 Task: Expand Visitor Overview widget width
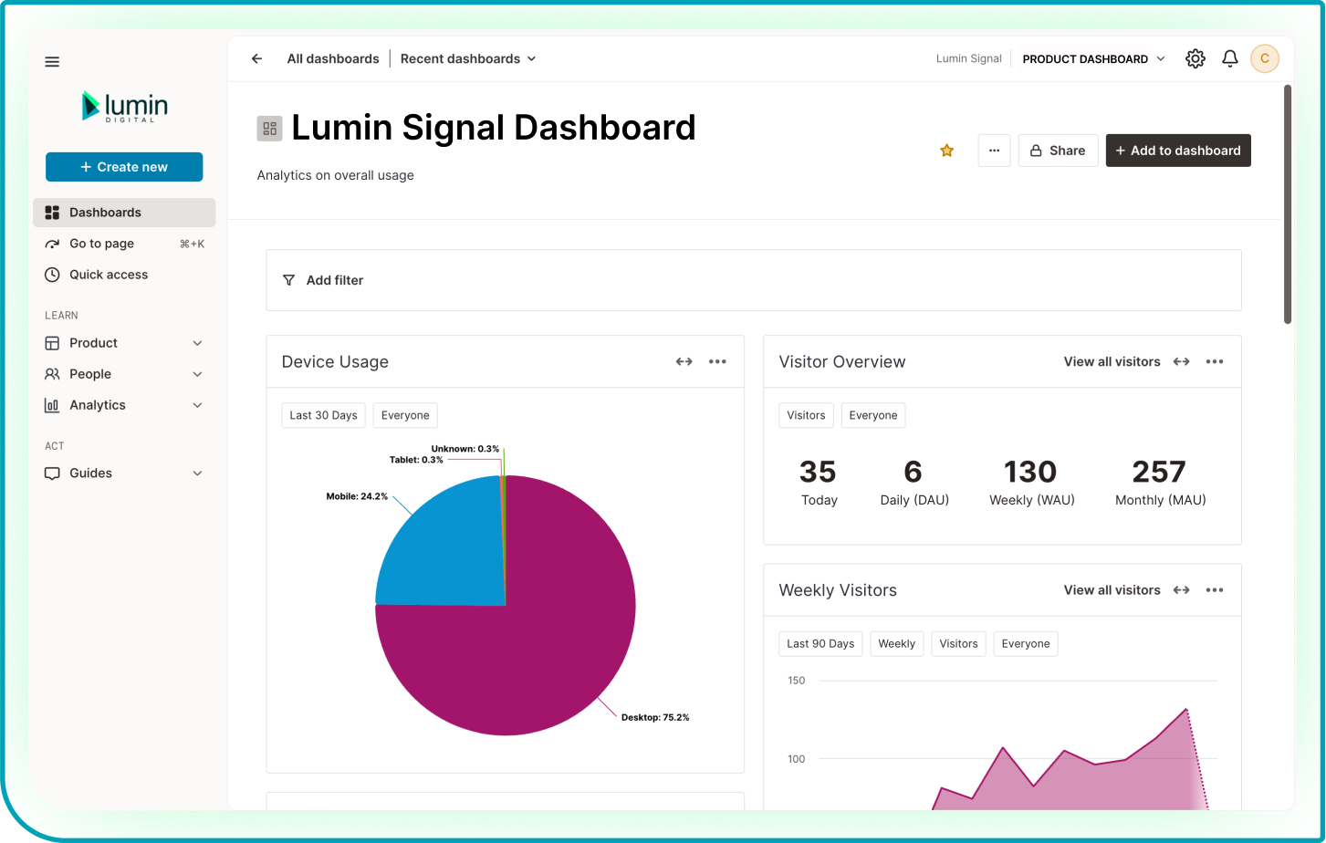click(1181, 362)
